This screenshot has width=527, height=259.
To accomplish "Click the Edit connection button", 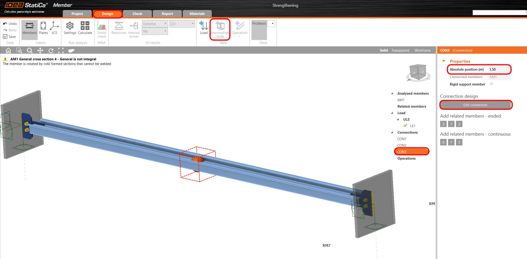I will click(475, 105).
